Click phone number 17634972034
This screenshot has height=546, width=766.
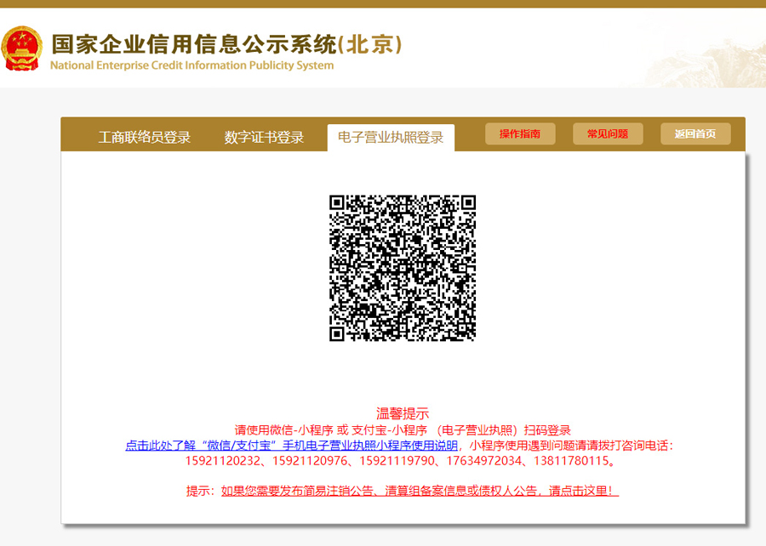pos(484,461)
